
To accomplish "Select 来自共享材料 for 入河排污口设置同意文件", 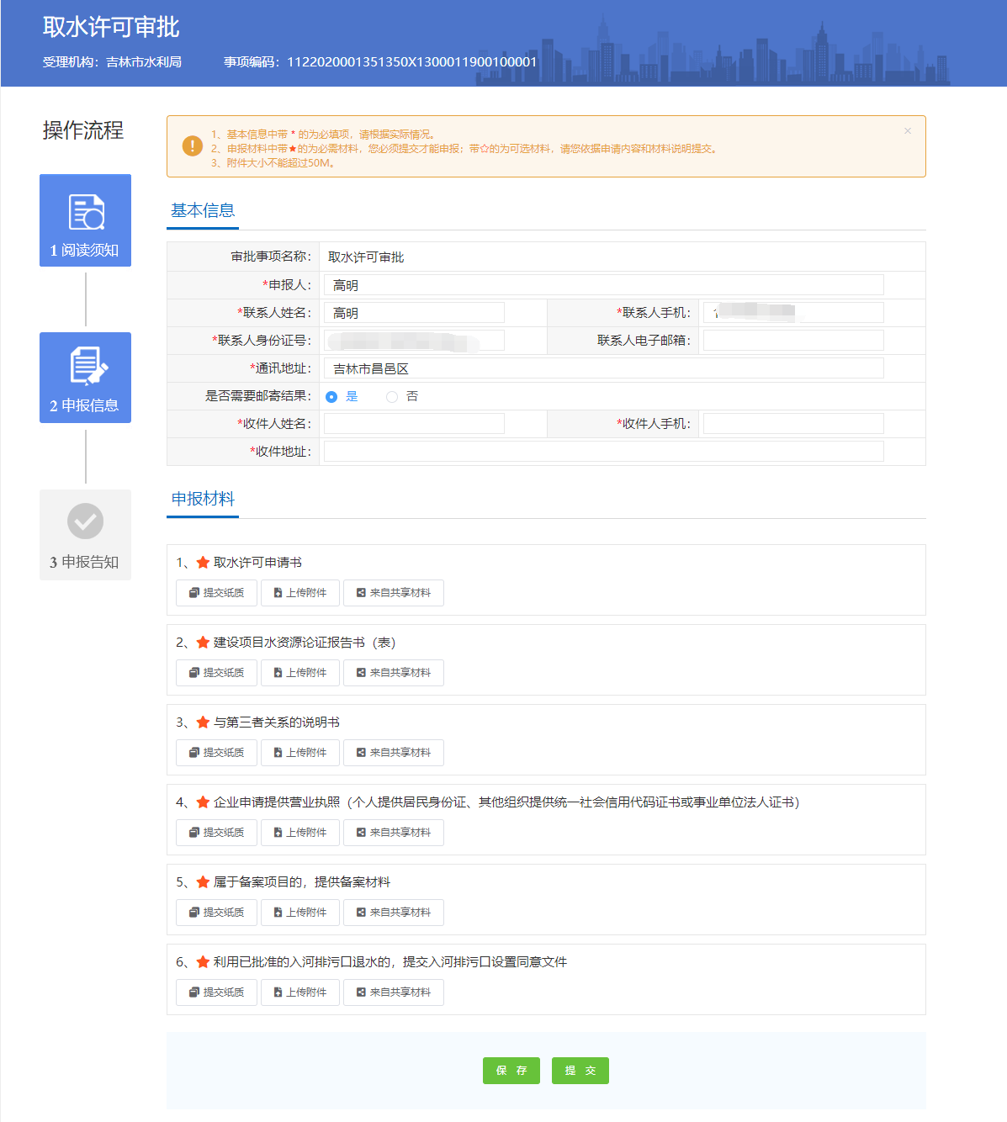I will coord(393,992).
